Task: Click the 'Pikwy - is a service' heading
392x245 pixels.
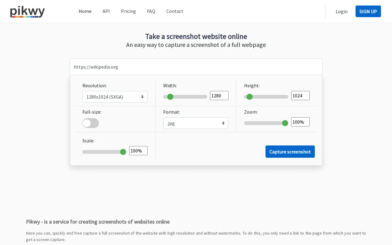Action: (x=98, y=222)
